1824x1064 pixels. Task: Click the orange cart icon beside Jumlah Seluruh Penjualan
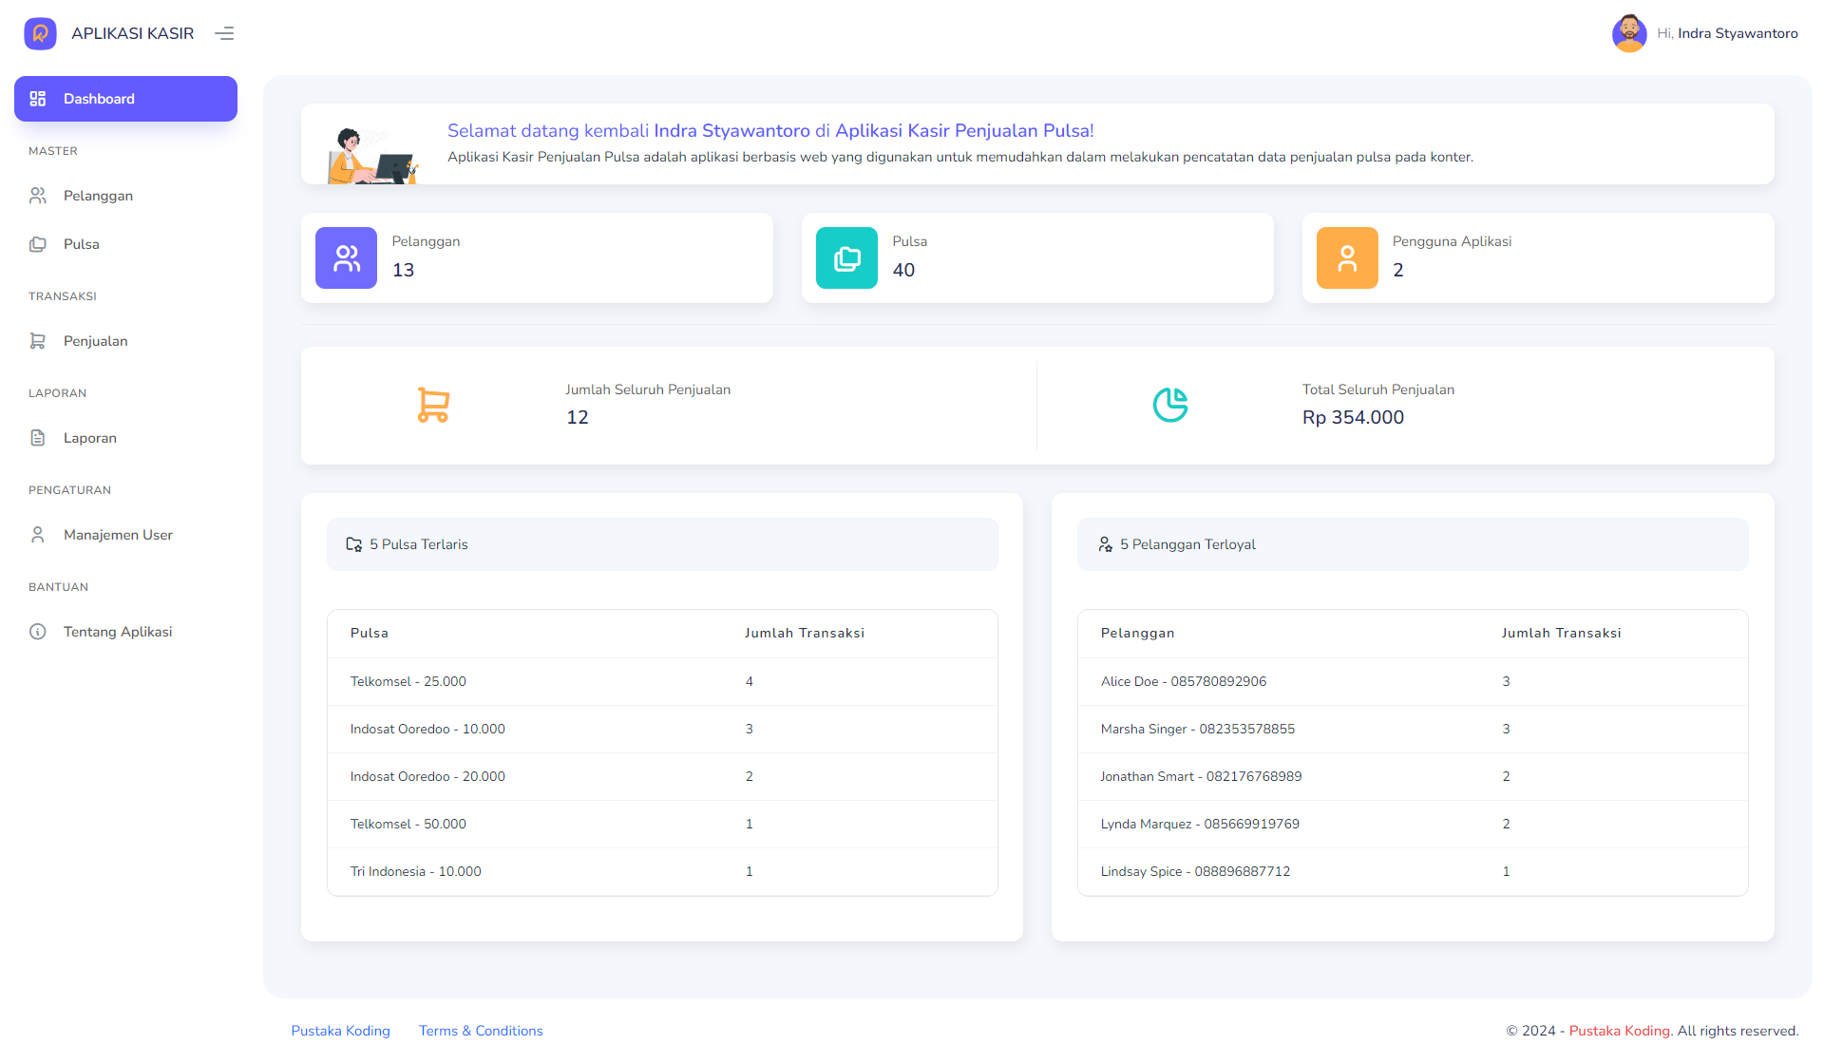pos(432,405)
